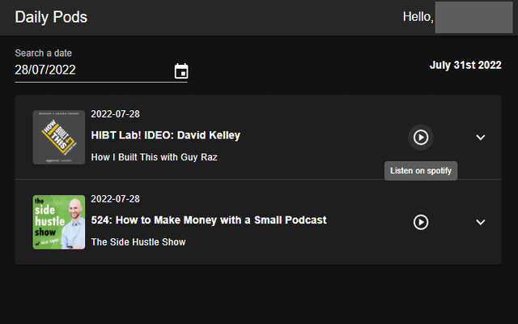Open the calendar date picker icon
The image size is (518, 324).
click(x=181, y=70)
